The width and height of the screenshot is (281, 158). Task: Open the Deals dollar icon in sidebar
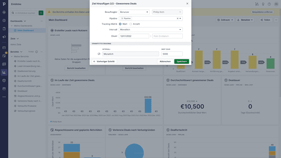pyautogui.click(x=4, y=20)
